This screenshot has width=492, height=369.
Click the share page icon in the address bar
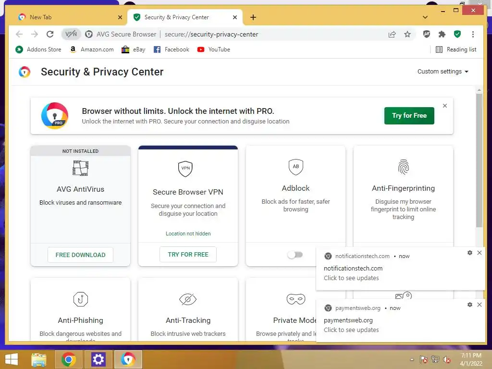[x=392, y=34]
